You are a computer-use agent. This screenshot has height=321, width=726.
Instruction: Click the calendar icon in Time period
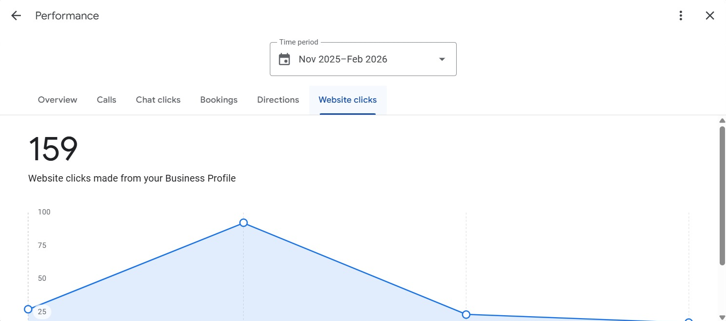[284, 60]
